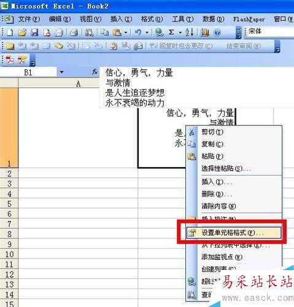Image resolution: width=294 pixels, height=307 pixels.
Task: Open the FlashPaper menu
Action: (x=249, y=19)
